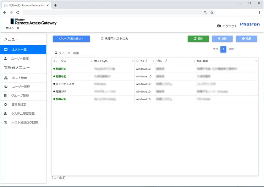Click the フィルター検索 filter input field

(x=75, y=53)
